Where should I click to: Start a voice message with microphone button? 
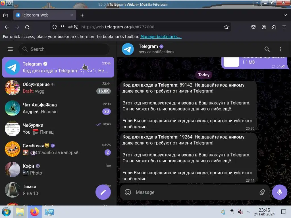coord(280,192)
